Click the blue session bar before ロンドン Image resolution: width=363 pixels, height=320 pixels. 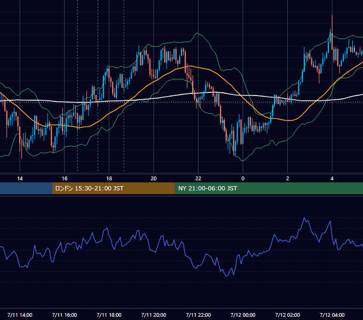(26, 188)
